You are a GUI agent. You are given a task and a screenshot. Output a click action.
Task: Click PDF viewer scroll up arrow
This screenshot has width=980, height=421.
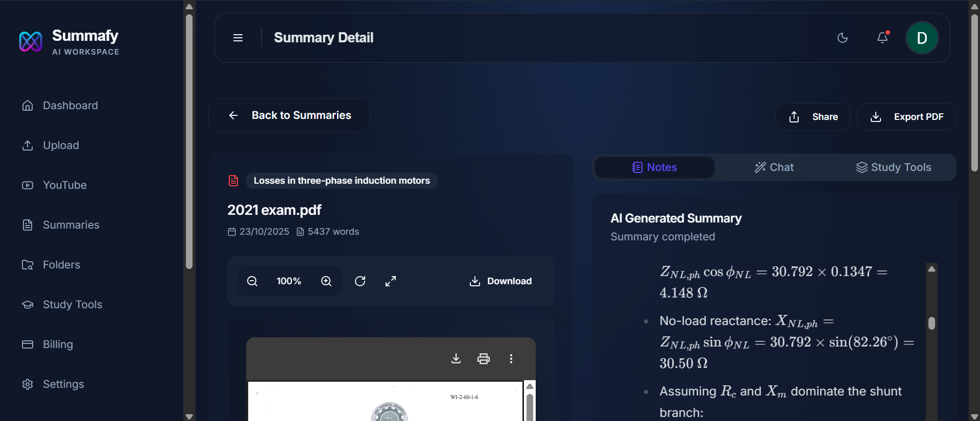530,386
